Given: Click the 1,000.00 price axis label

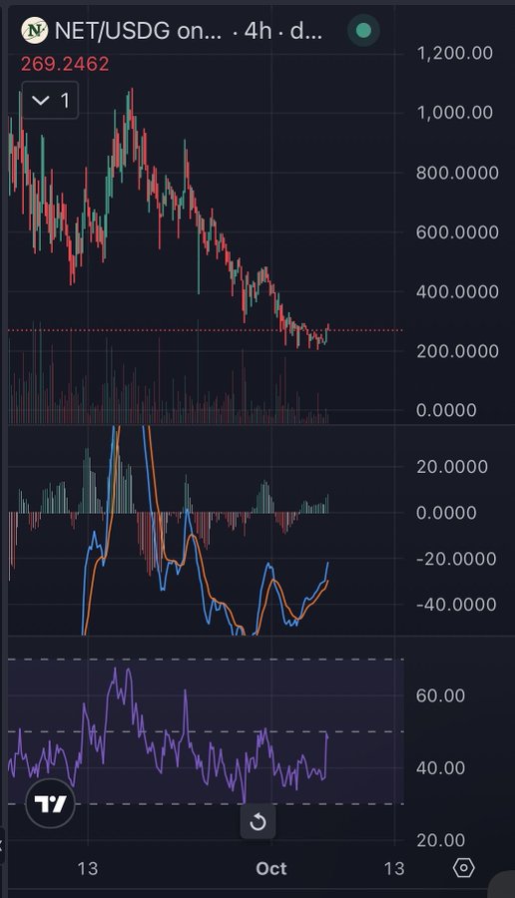Looking at the screenshot, I should pyautogui.click(x=455, y=112).
